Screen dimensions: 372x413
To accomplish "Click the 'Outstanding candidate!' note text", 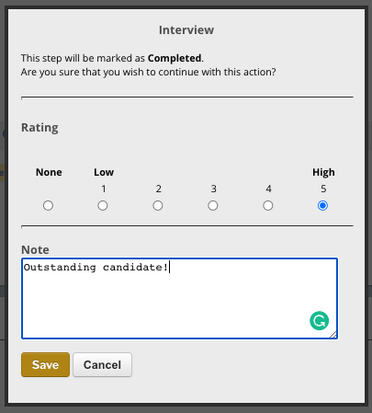I will (x=96, y=268).
